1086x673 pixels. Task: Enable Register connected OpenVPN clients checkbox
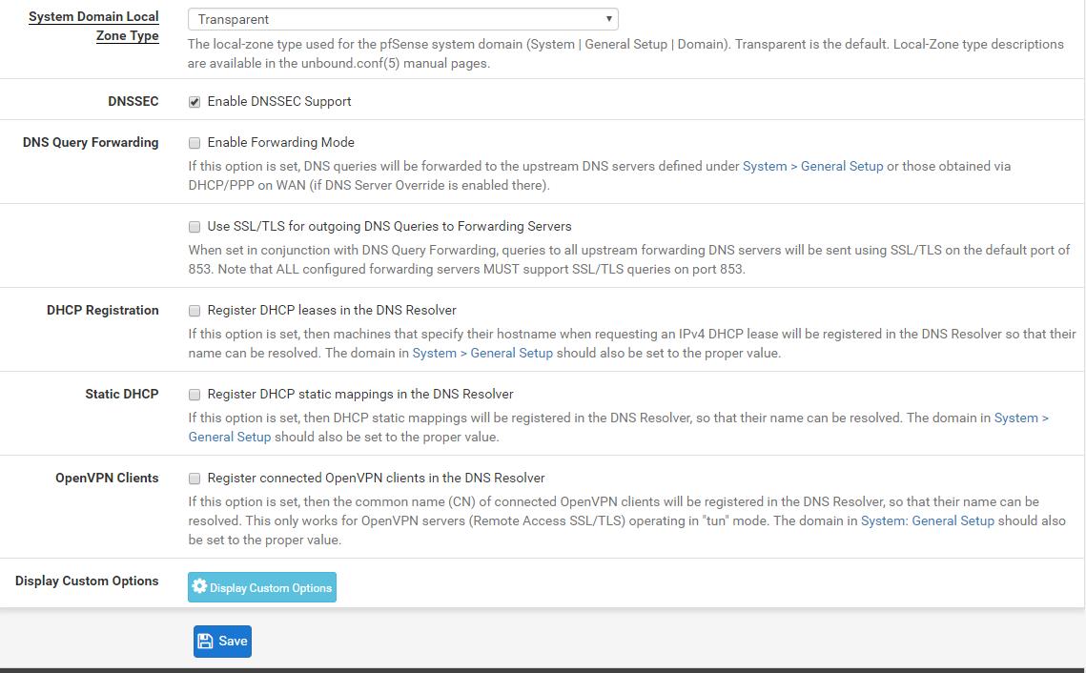pyautogui.click(x=195, y=478)
